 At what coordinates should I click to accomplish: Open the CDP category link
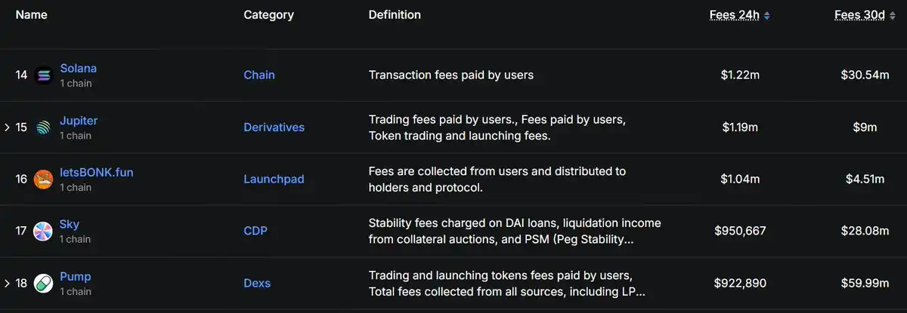[x=256, y=232]
